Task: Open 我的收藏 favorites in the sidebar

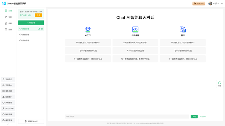Action: point(8,103)
